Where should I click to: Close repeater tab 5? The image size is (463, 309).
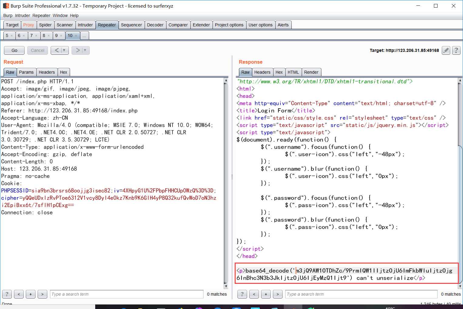coord(12,36)
